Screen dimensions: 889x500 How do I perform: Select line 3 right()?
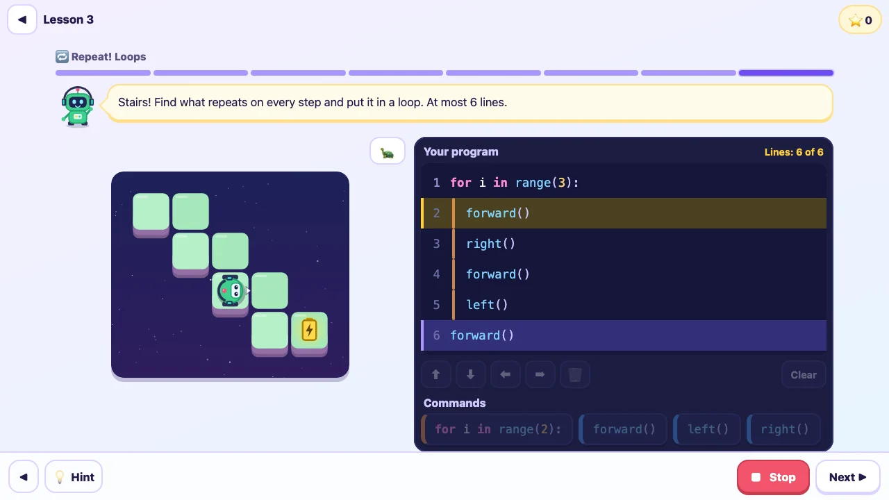[624, 244]
